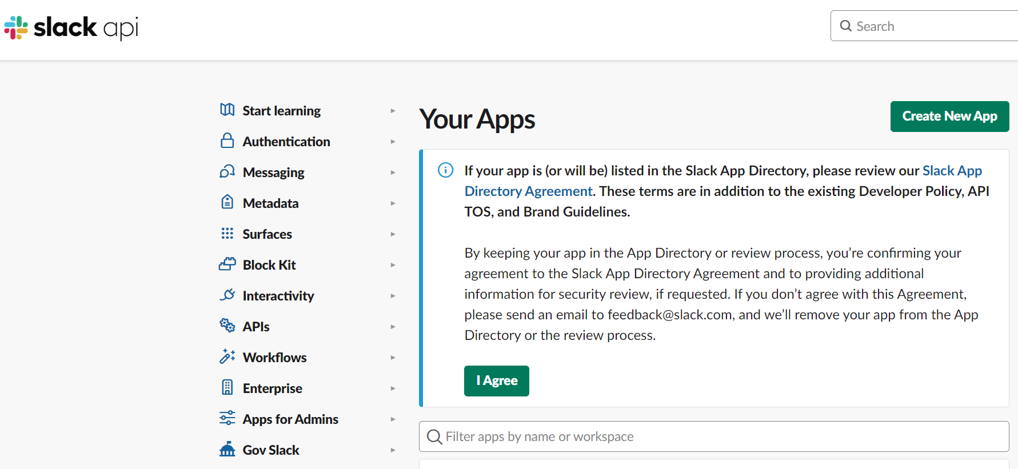1018x469 pixels.
Task: Focus the top Search field
Action: coord(924,26)
